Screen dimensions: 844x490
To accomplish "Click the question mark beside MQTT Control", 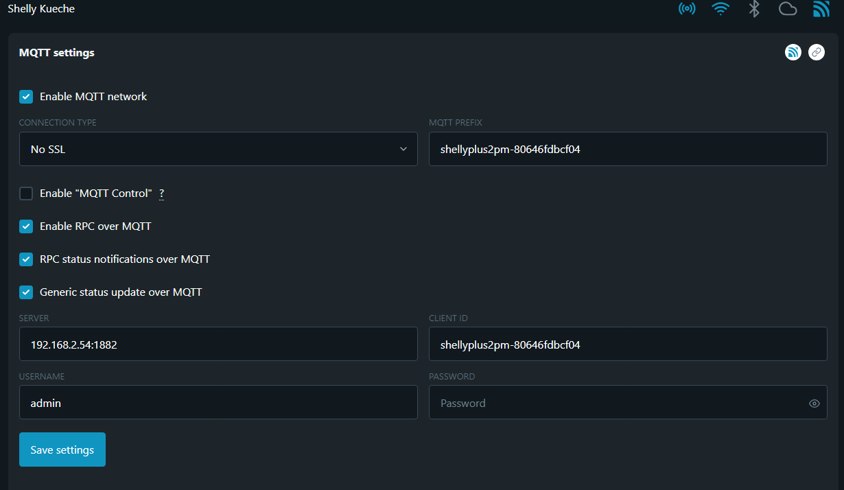I will 162,194.
